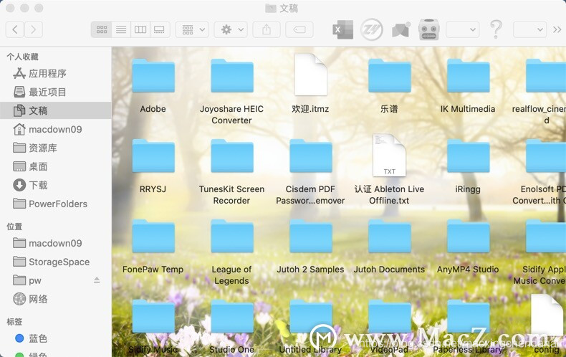566x357 pixels.
Task: Switch to gallery view
Action: (159, 29)
